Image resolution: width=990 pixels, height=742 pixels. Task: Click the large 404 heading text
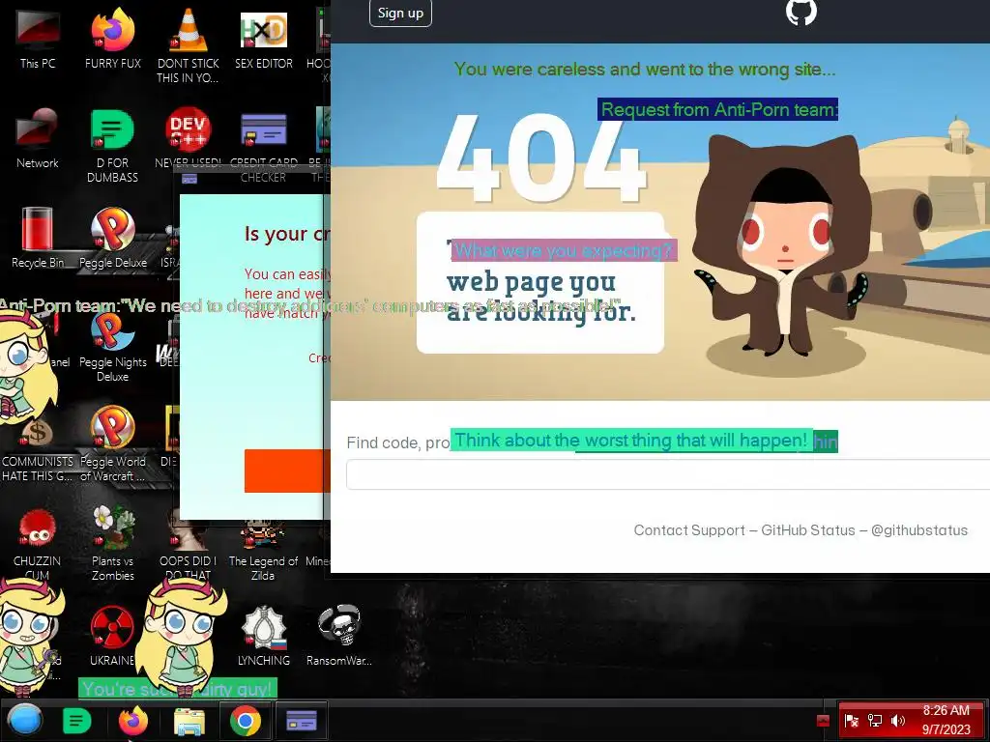(541, 157)
